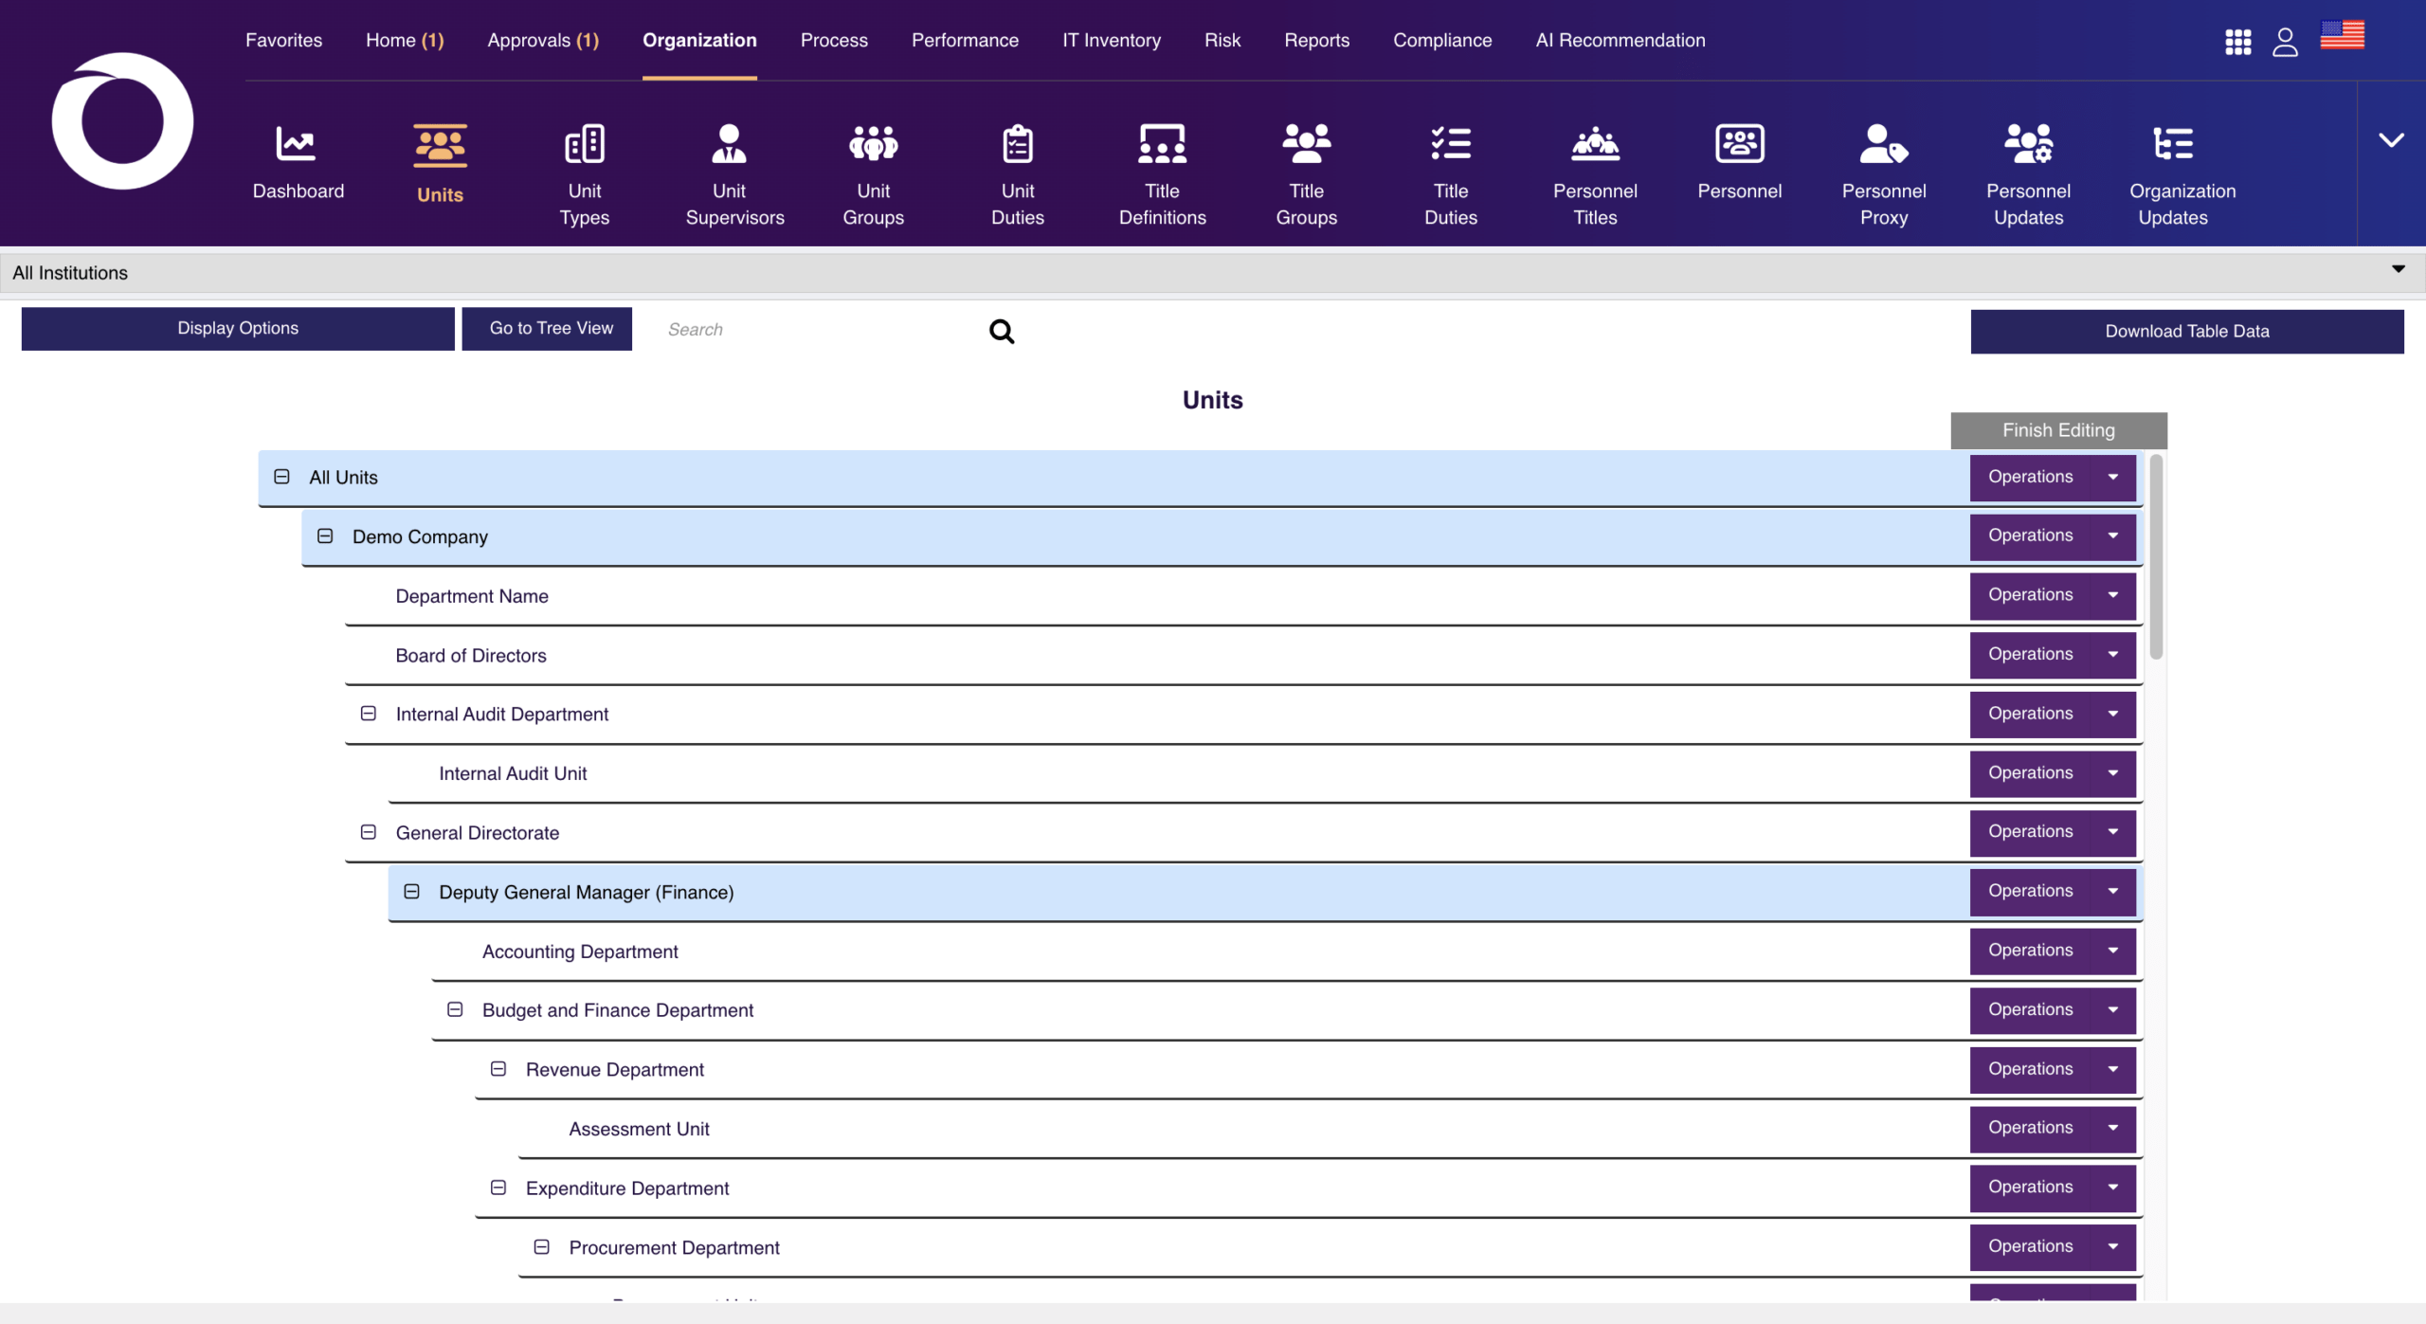Open Organization Updates icon
This screenshot has width=2426, height=1324.
[x=2173, y=144]
